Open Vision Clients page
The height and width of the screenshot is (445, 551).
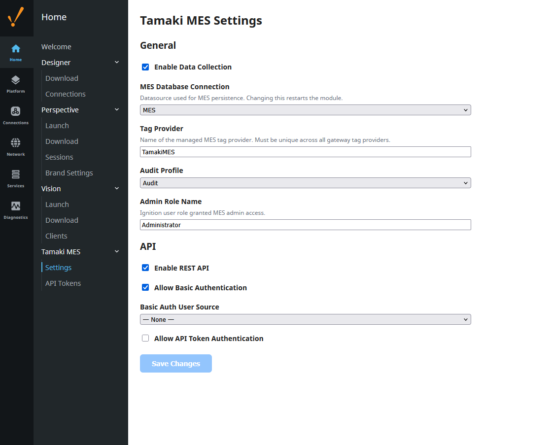(56, 236)
